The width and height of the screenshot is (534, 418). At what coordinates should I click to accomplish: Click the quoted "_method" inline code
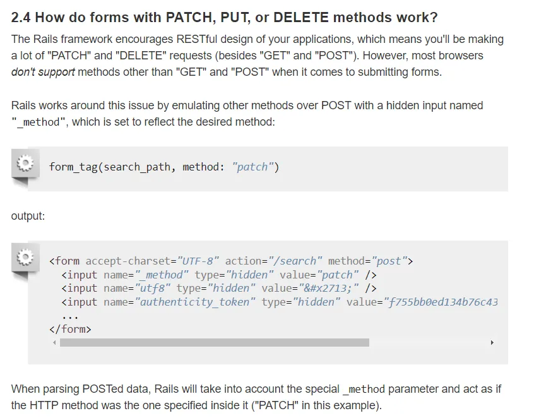point(39,122)
